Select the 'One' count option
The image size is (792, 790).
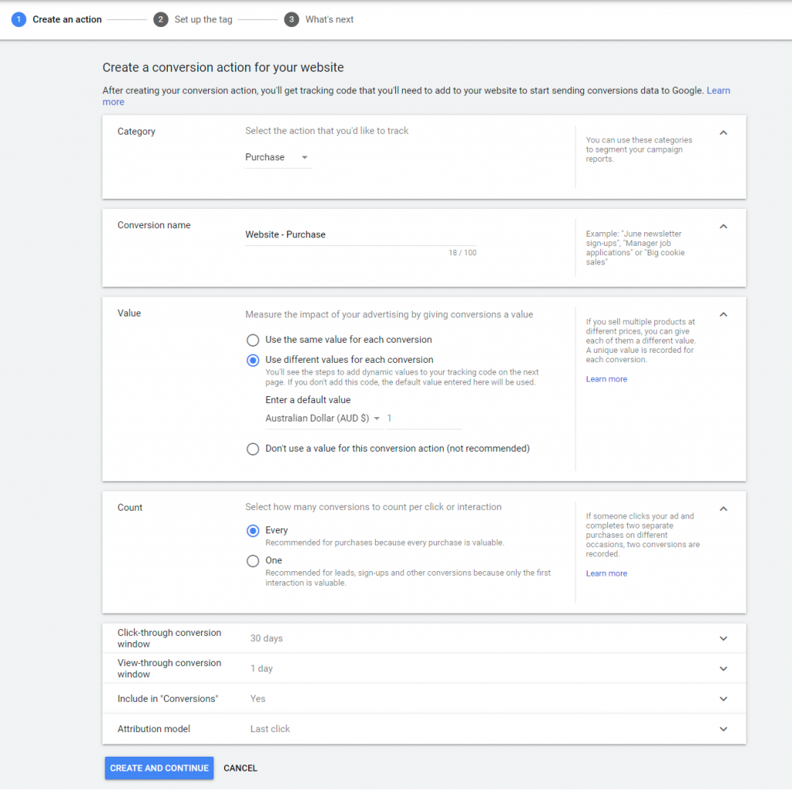(x=253, y=561)
